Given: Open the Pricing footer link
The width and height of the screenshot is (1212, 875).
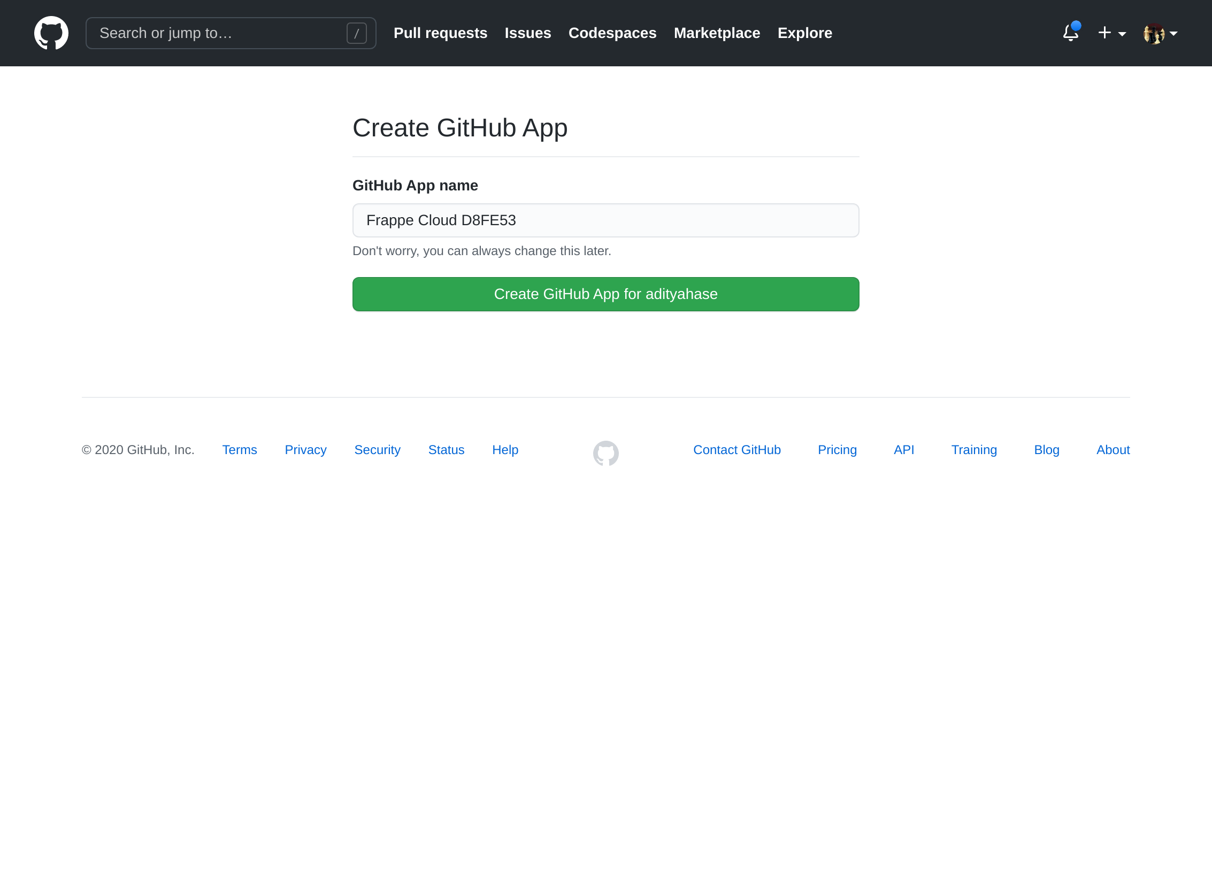Looking at the screenshot, I should click(x=837, y=450).
